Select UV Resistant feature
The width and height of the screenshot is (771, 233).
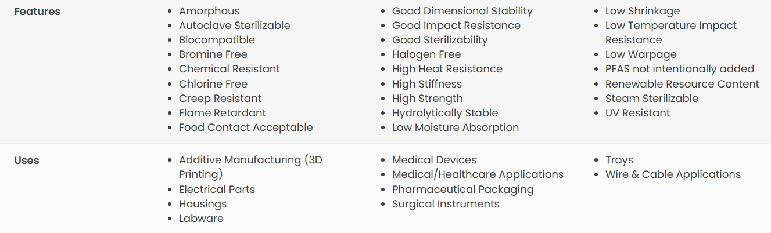[x=638, y=113]
